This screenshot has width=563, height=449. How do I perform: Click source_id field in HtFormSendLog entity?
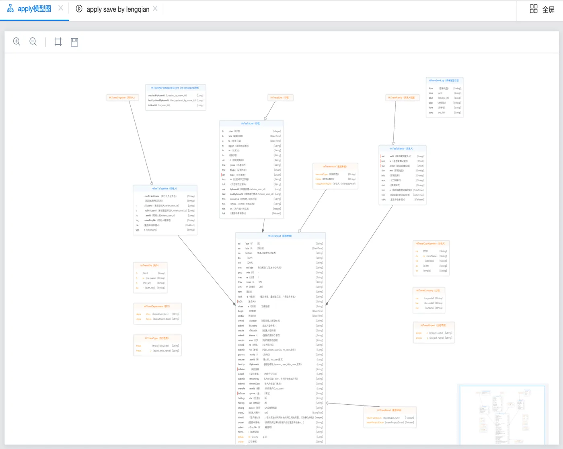pyautogui.click(x=445, y=98)
